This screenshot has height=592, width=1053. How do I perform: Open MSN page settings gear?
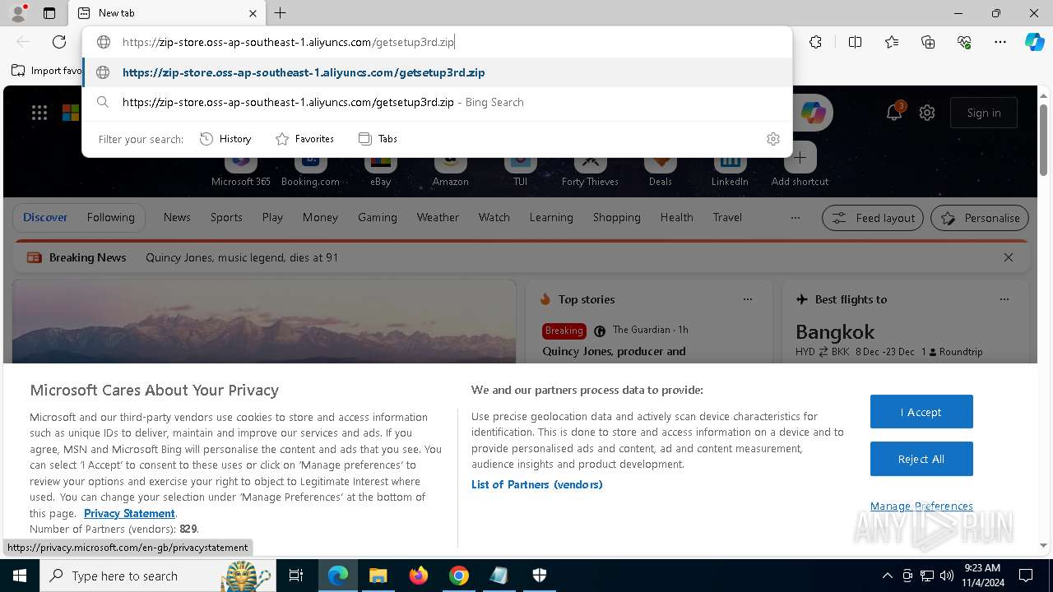pos(927,113)
